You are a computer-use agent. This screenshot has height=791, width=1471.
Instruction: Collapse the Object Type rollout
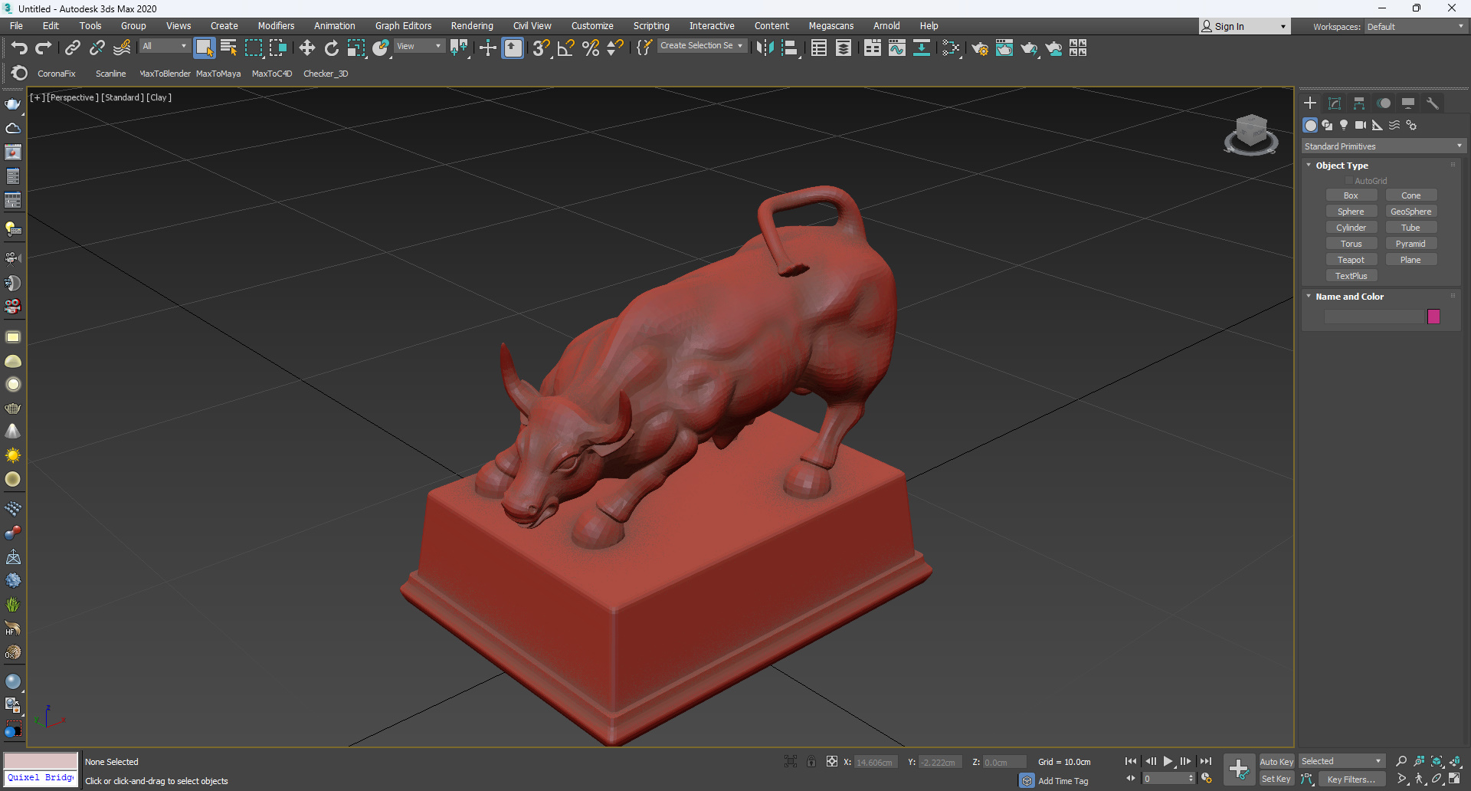tap(1342, 166)
